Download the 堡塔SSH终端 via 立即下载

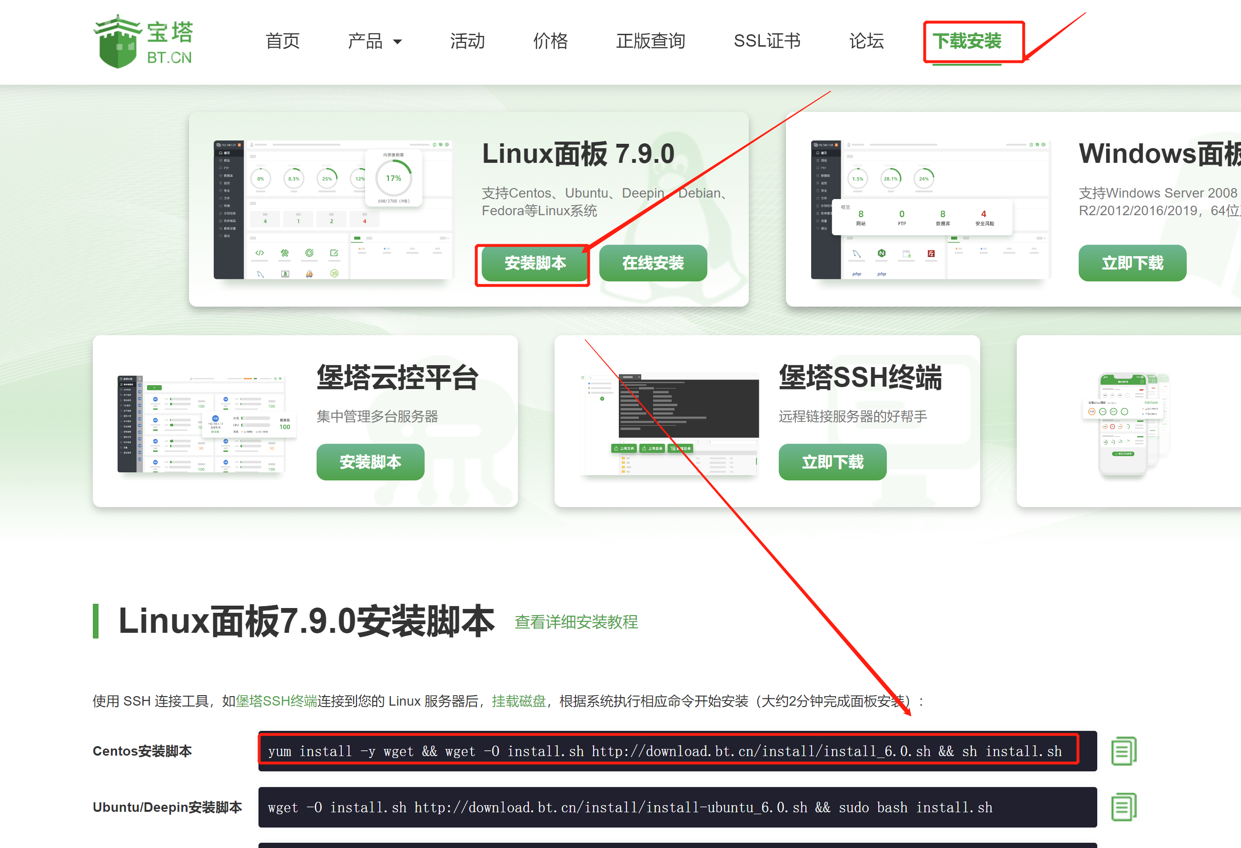[x=832, y=461]
